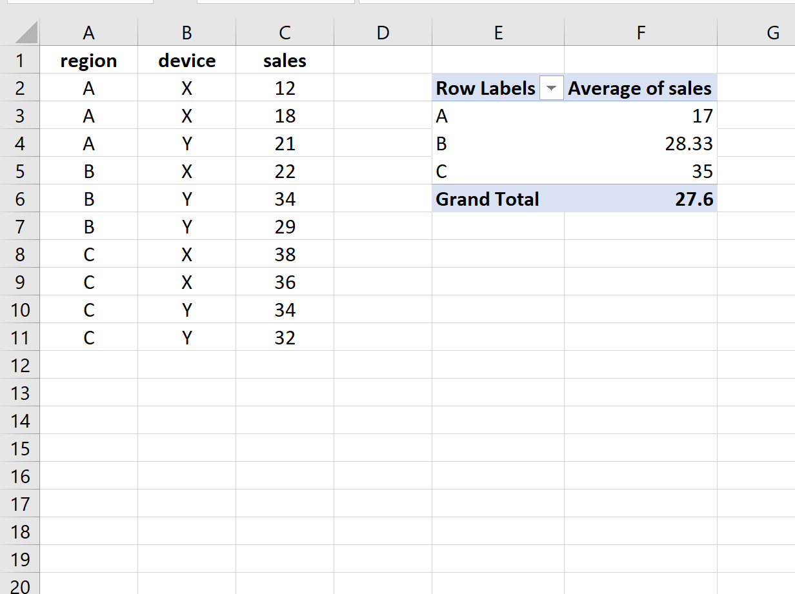Click the sales header cell
This screenshot has height=594, width=795.
[x=285, y=60]
